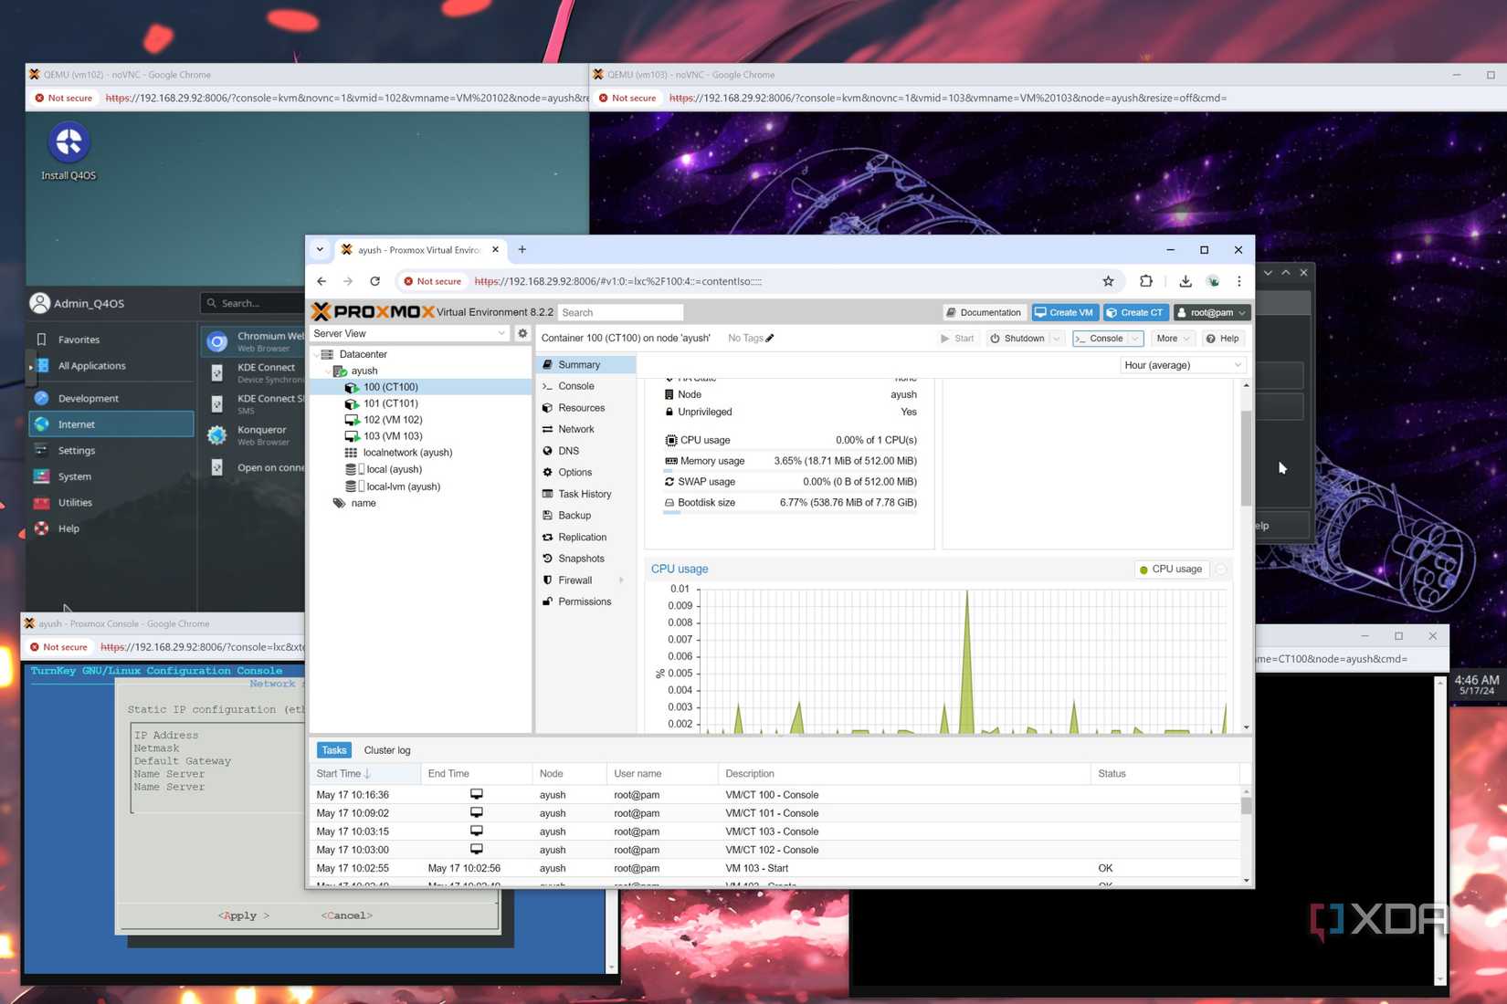Screen dimensions: 1507x1004
Task: Click the Snapshots icon
Action: [547, 558]
